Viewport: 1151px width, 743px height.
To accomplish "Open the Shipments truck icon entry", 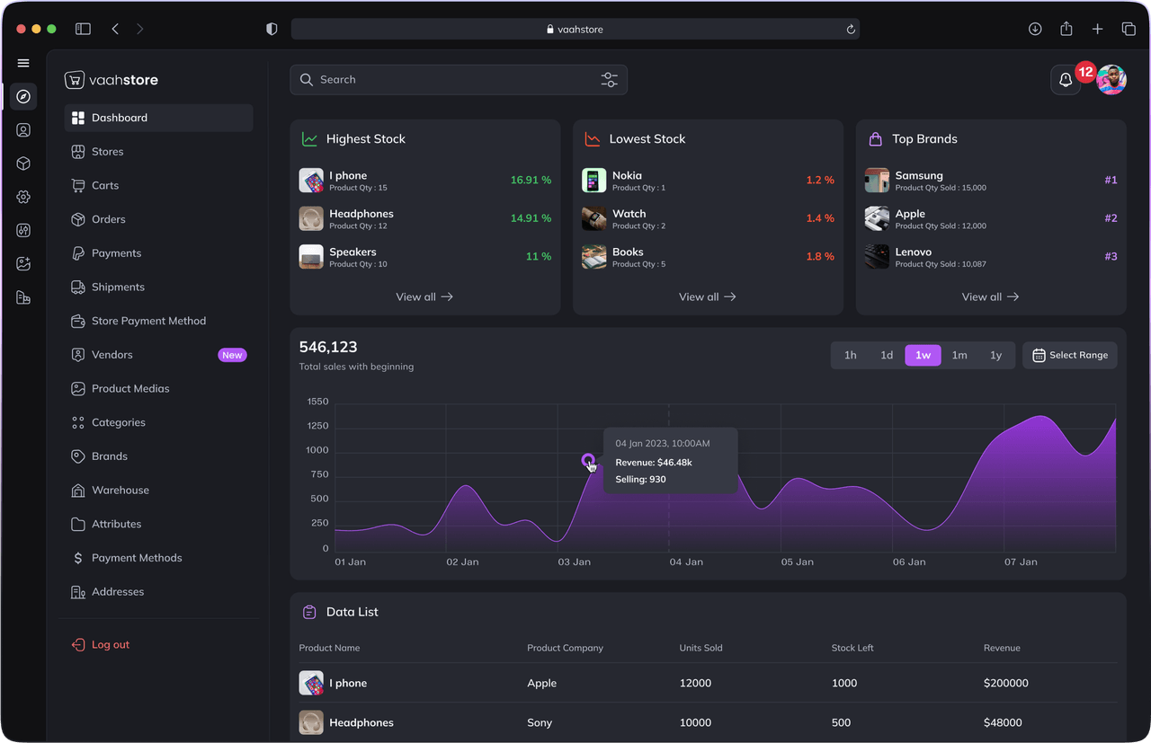I will [x=117, y=287].
